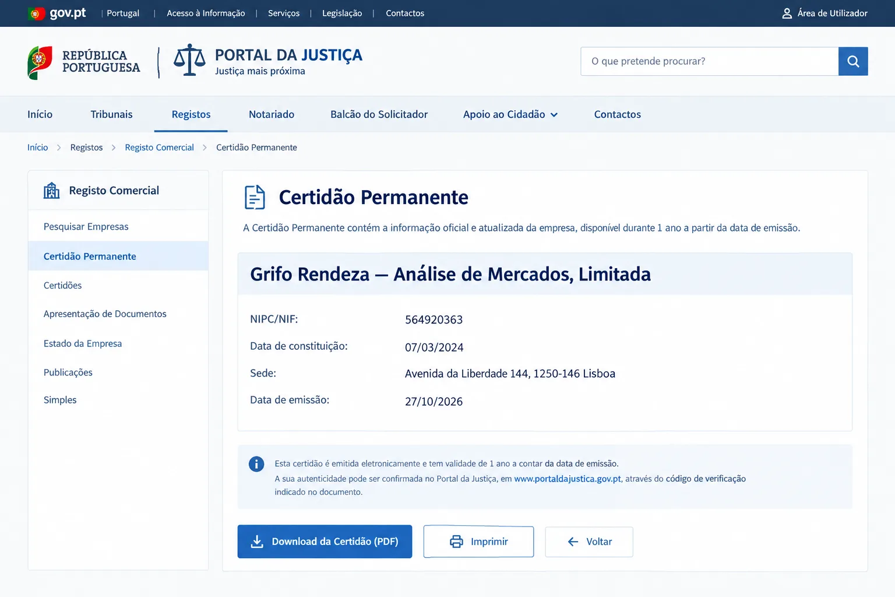Click the Portal da Justiça title
895x597 pixels.
coord(288,55)
